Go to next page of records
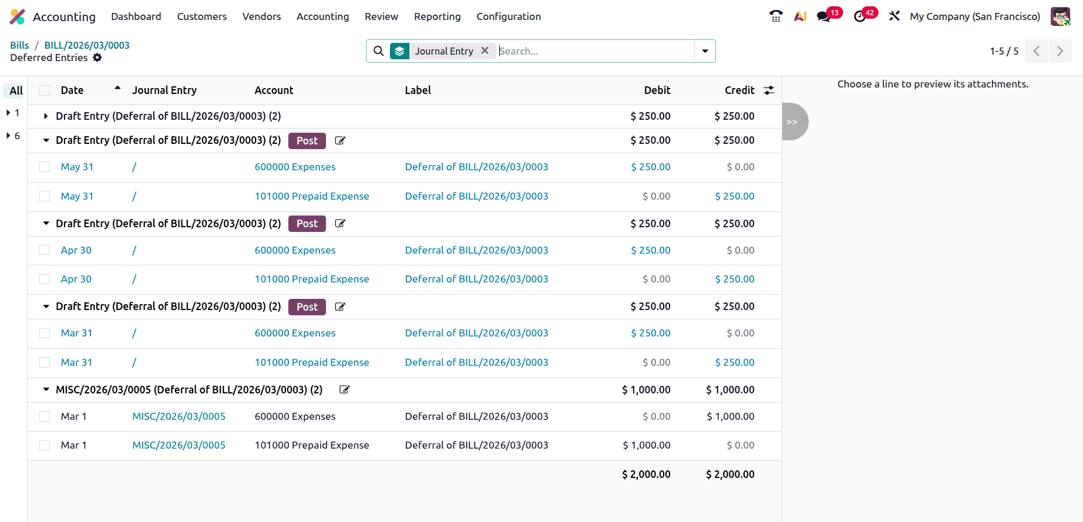 point(1060,51)
